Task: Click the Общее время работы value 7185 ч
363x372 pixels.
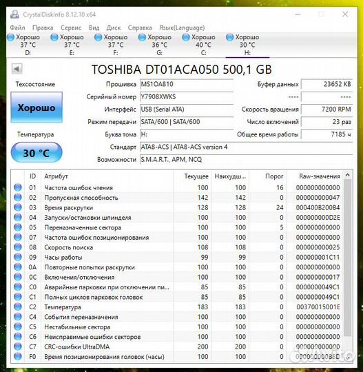Action: pos(326,134)
